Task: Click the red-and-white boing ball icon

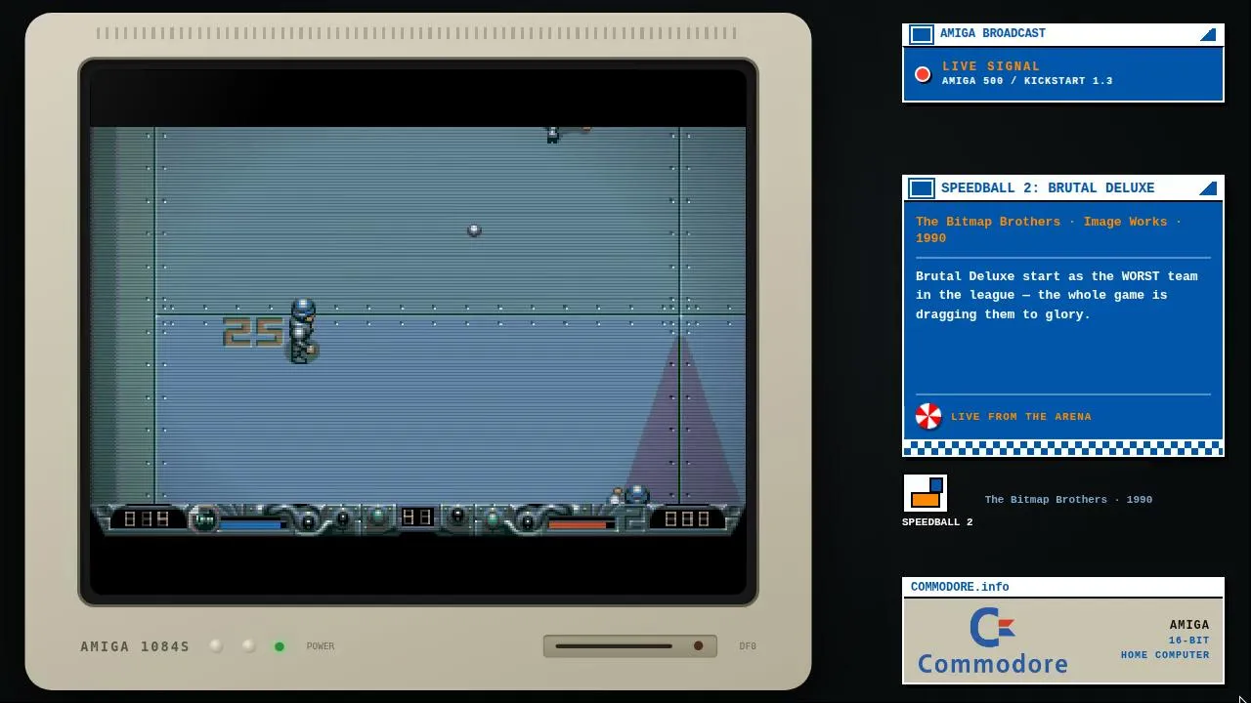Action: (x=928, y=416)
